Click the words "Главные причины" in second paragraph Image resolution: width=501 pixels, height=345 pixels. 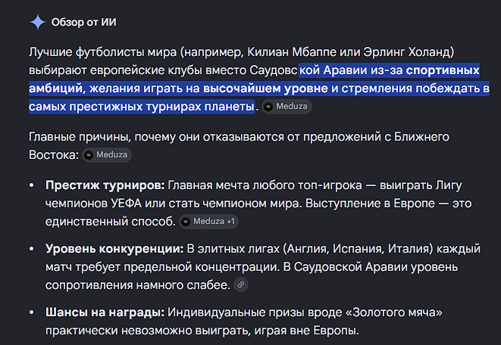click(80, 137)
